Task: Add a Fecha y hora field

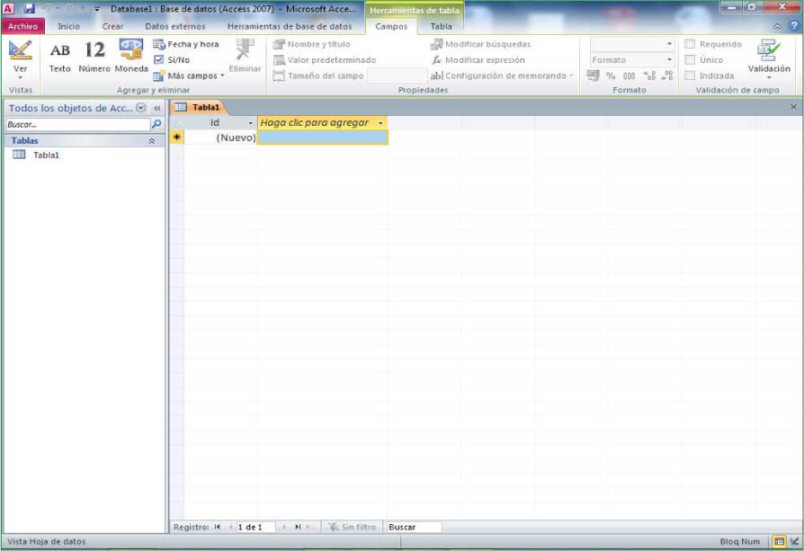Action: pos(186,44)
